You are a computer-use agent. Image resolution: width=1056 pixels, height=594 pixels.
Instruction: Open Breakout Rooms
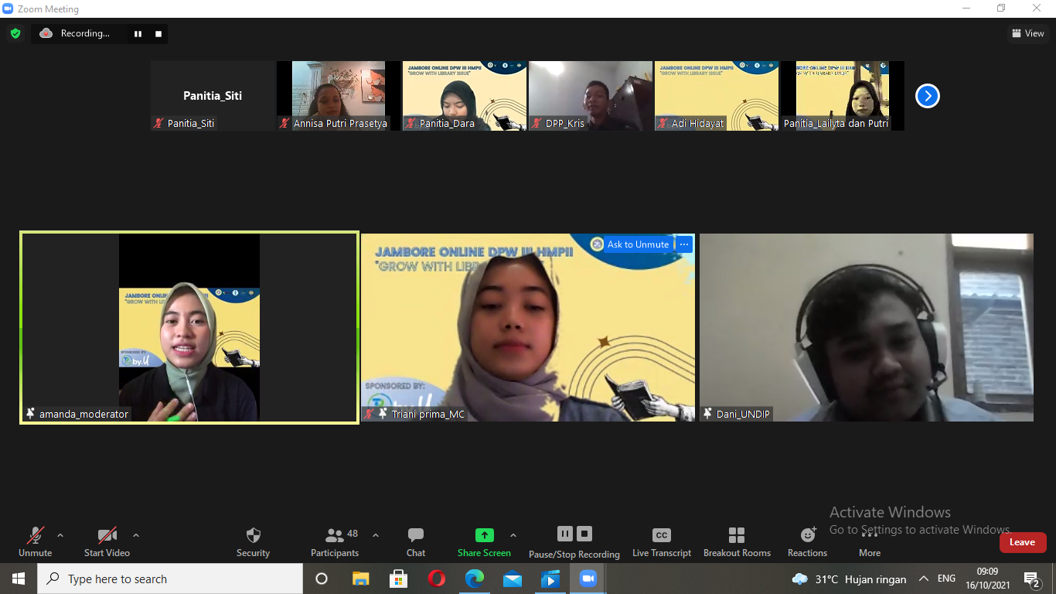pos(737,536)
